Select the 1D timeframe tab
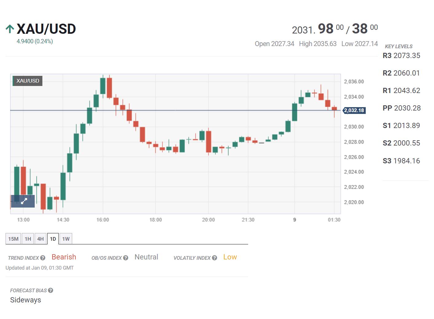 pos(53,239)
